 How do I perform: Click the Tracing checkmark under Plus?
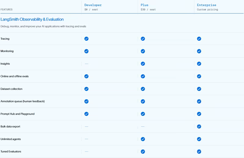[143, 39]
